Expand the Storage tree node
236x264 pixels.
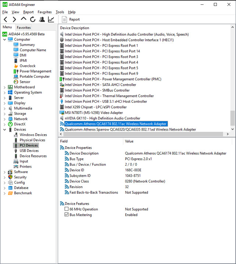4,114
